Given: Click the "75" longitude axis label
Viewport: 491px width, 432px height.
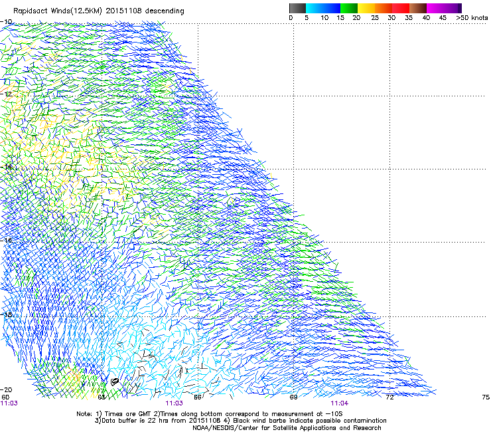Looking at the screenshot, I should point(486,397).
